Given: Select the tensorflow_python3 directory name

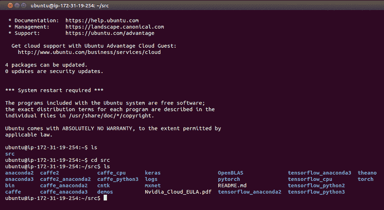Looking at the screenshot, I should point(316,192).
